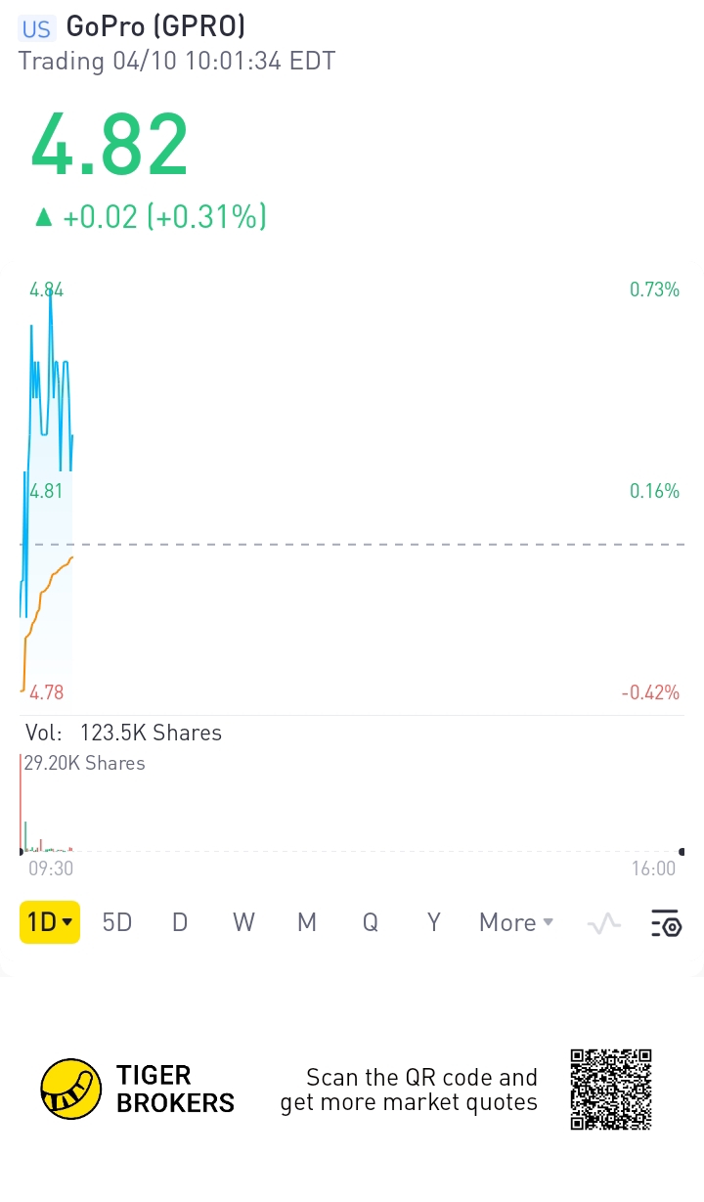Click the Tiger Brokers tiger logo
Screen dimensions: 704x1202
(71, 1089)
